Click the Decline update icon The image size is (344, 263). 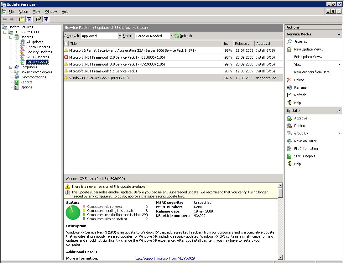[x=289, y=126]
